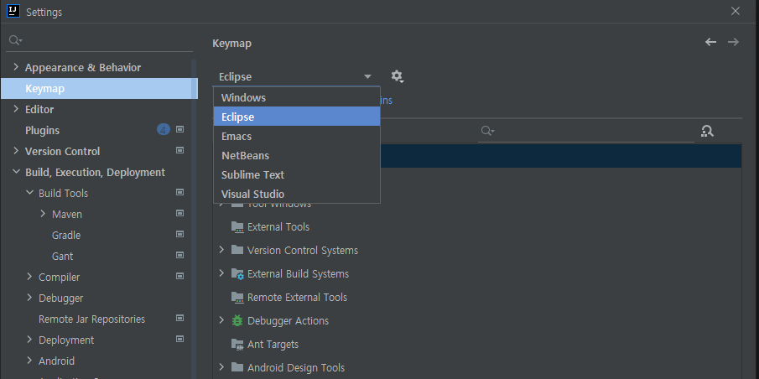Screen dimensions: 759x379
Task: Expand Android Design Tools in keymap tree
Action: [x=221, y=367]
